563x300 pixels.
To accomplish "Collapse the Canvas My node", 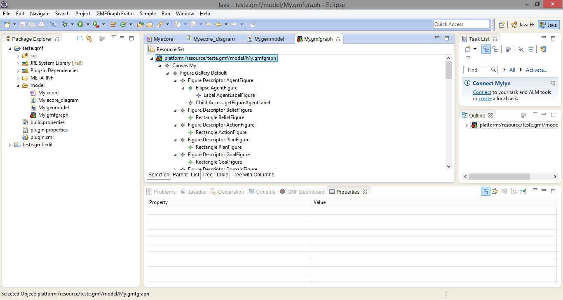I will click(x=160, y=66).
